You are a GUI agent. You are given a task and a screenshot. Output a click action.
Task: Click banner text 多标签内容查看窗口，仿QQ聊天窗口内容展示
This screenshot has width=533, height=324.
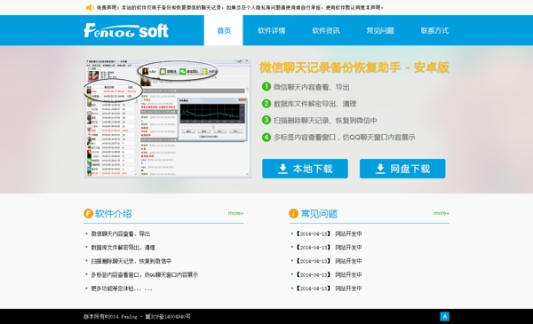pos(345,138)
